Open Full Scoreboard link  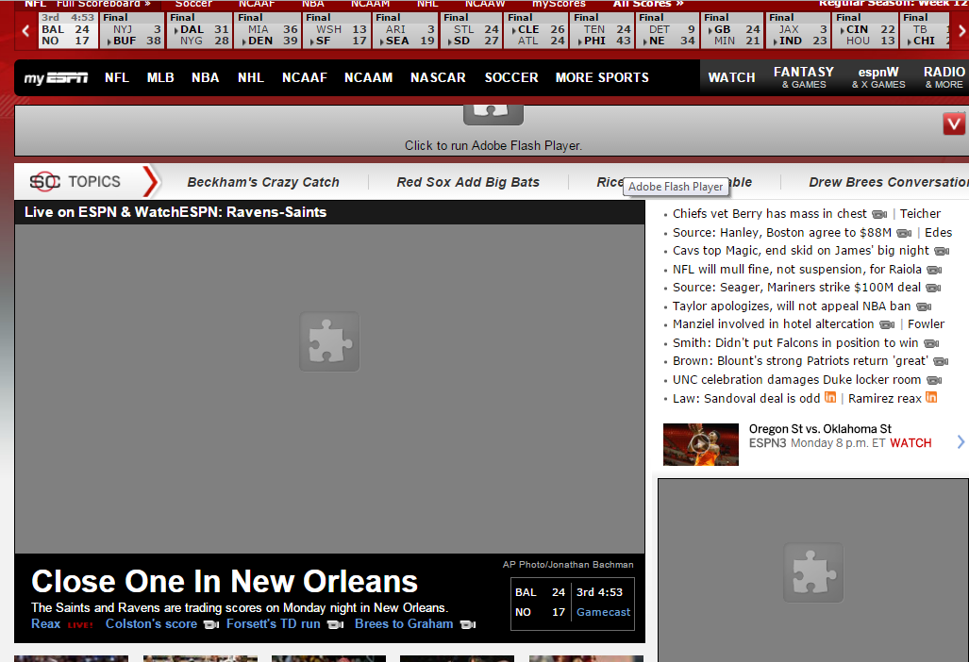(104, 4)
